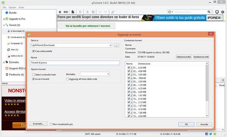Click the Start torrent toolbar icon
This screenshot has width=227, height=137.
87,12
